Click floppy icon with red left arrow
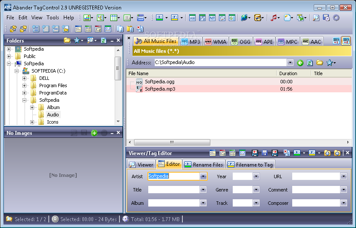 click(255, 153)
